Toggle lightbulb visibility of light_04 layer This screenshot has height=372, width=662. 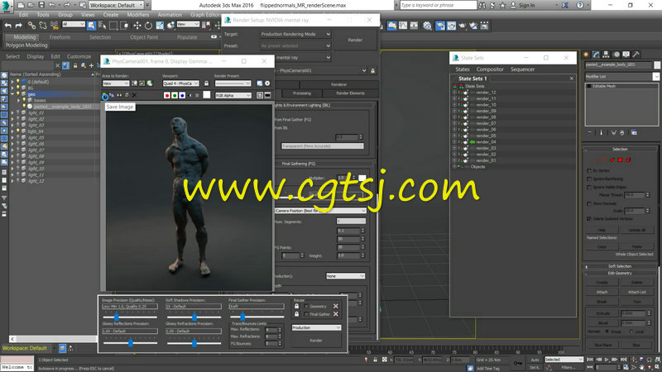pos(17,131)
